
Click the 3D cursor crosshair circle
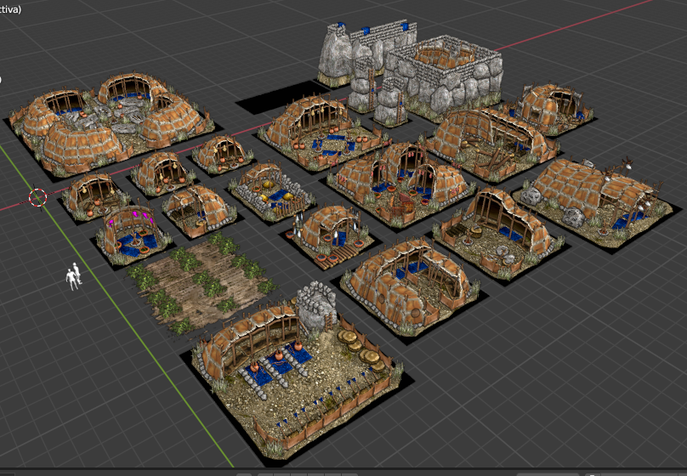38,198
